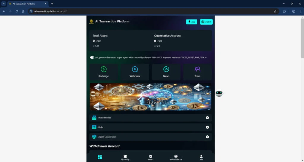Switch to the Invest tab
The width and height of the screenshot is (304, 162).
[x=151, y=158]
